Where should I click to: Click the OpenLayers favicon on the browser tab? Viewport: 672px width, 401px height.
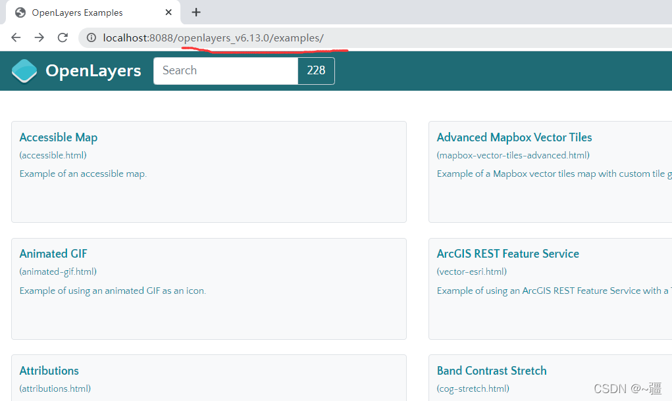pyautogui.click(x=19, y=12)
